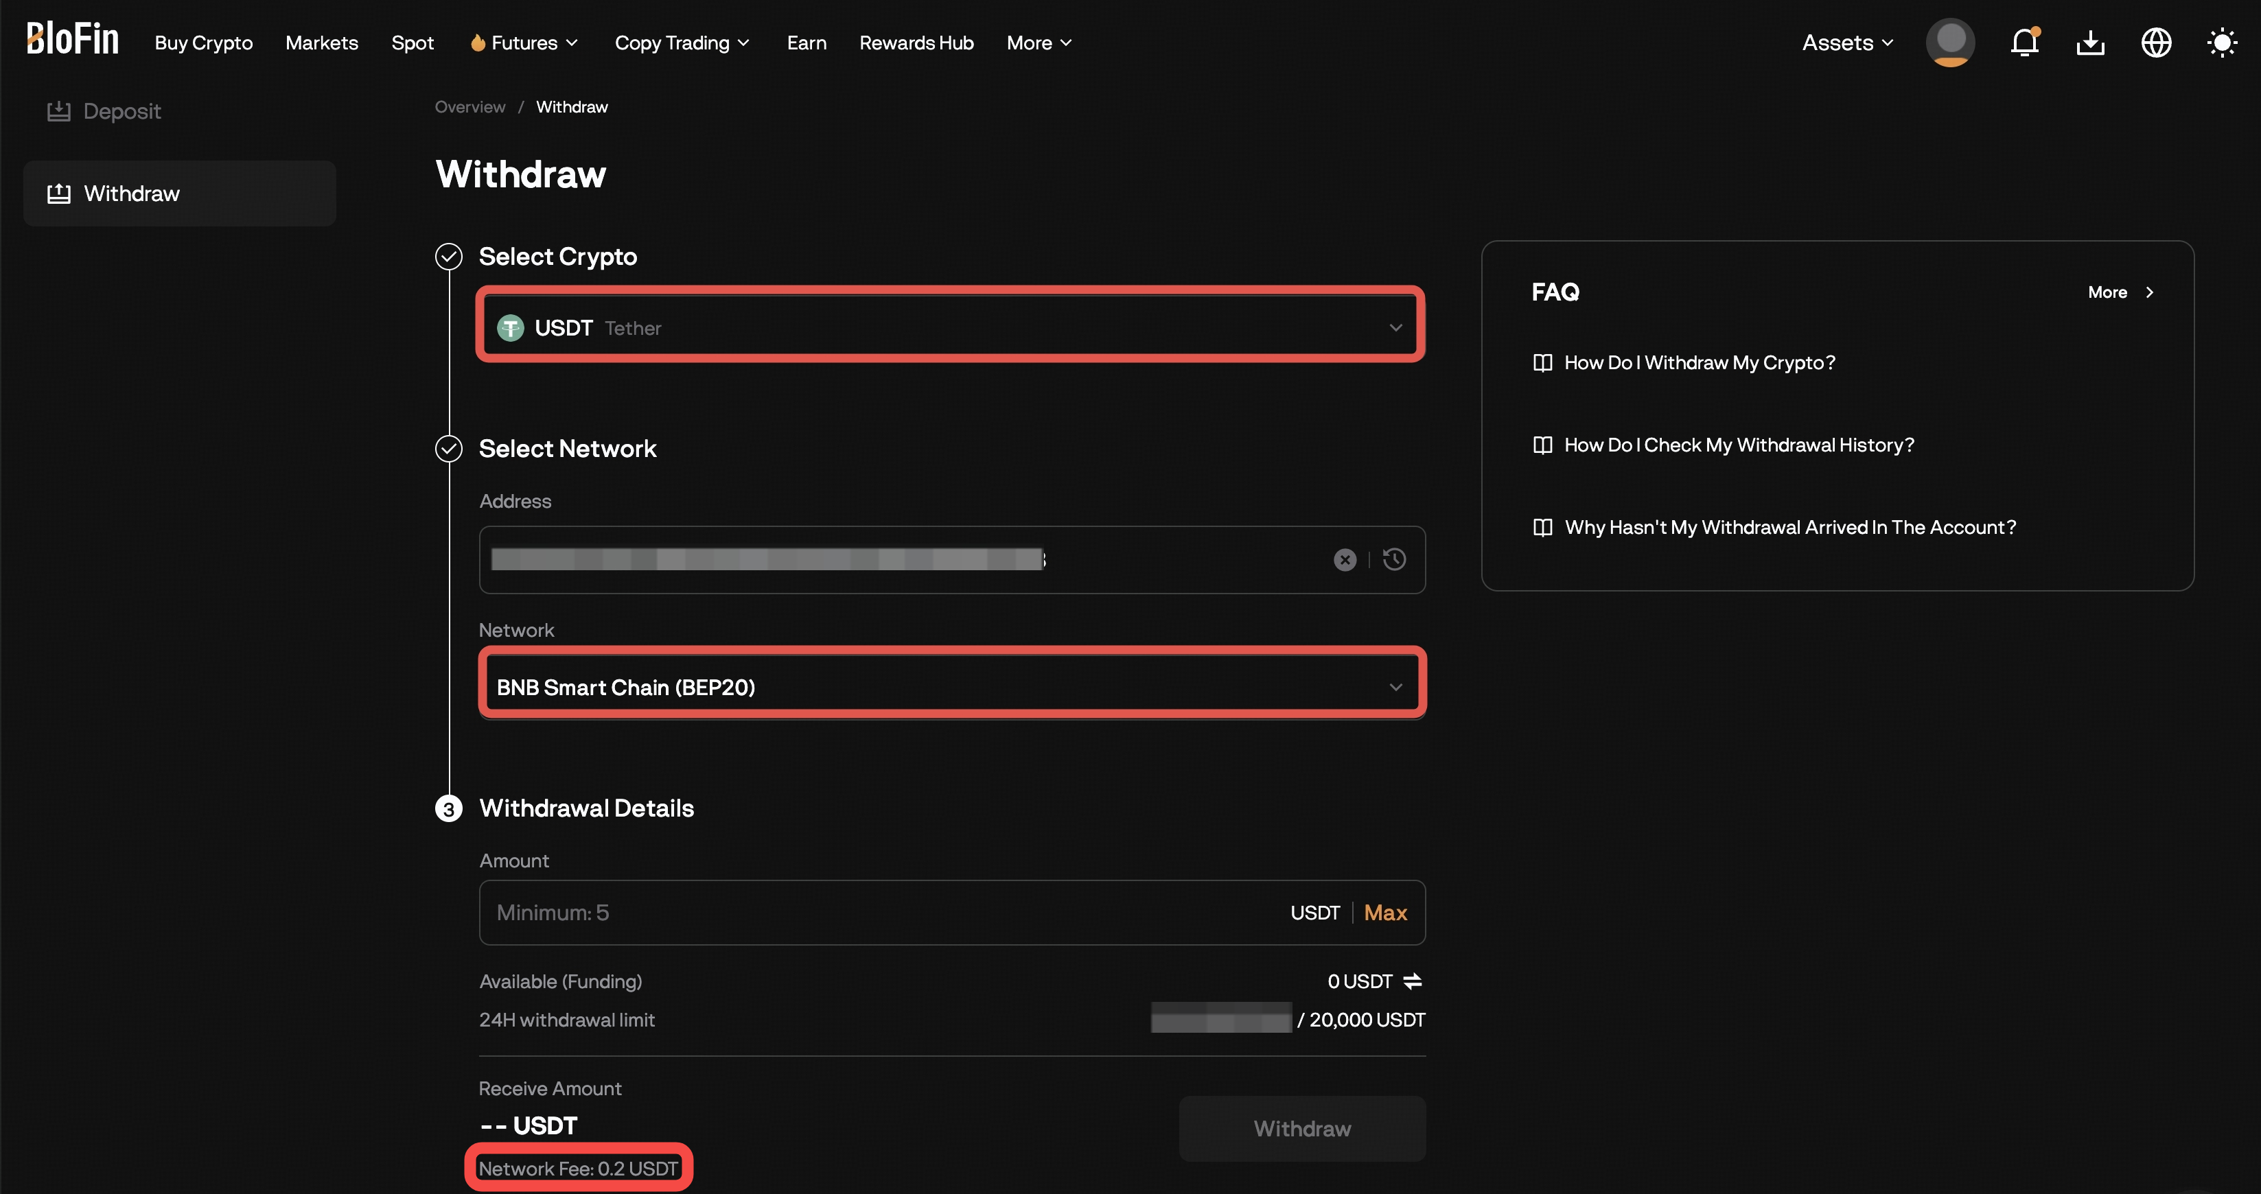This screenshot has width=2261, height=1194.
Task: Click the notification bell icon
Action: click(x=2024, y=42)
